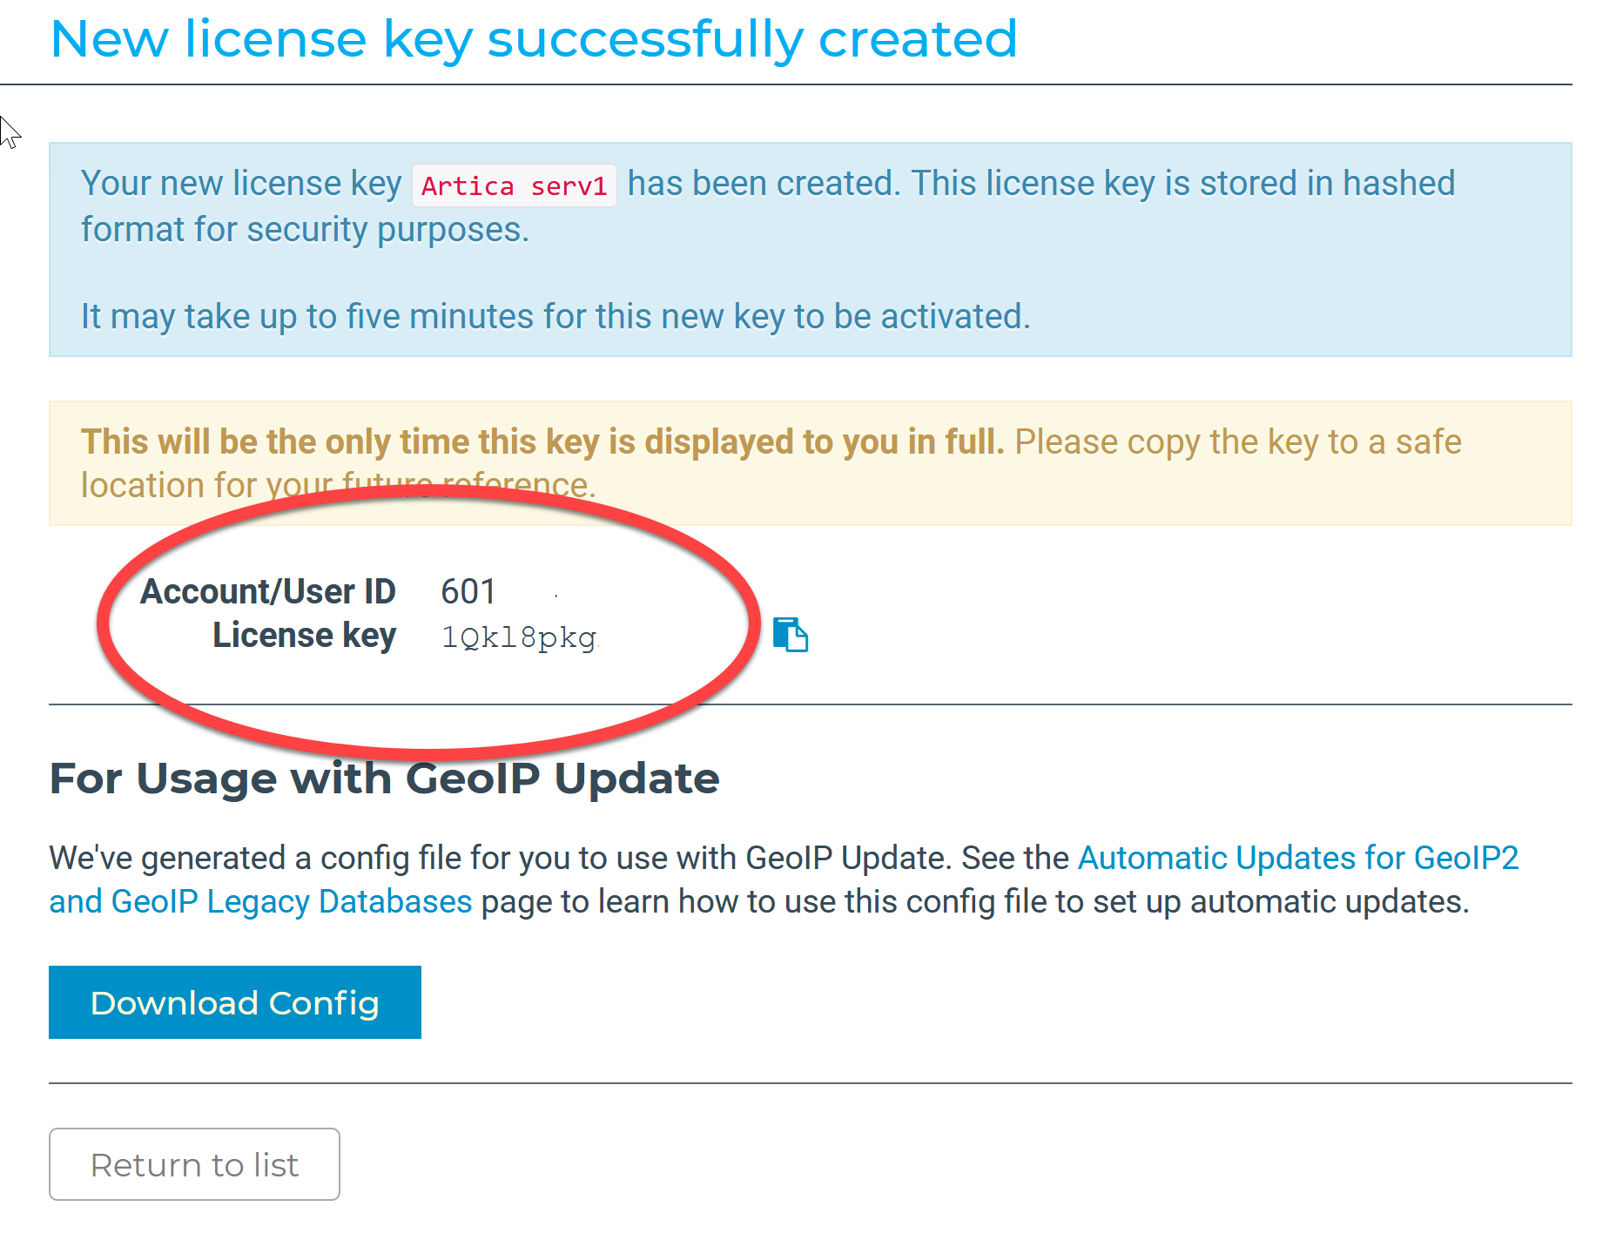Image resolution: width=1609 pixels, height=1240 pixels.
Task: Click the 'License key' field label
Action: click(x=304, y=636)
